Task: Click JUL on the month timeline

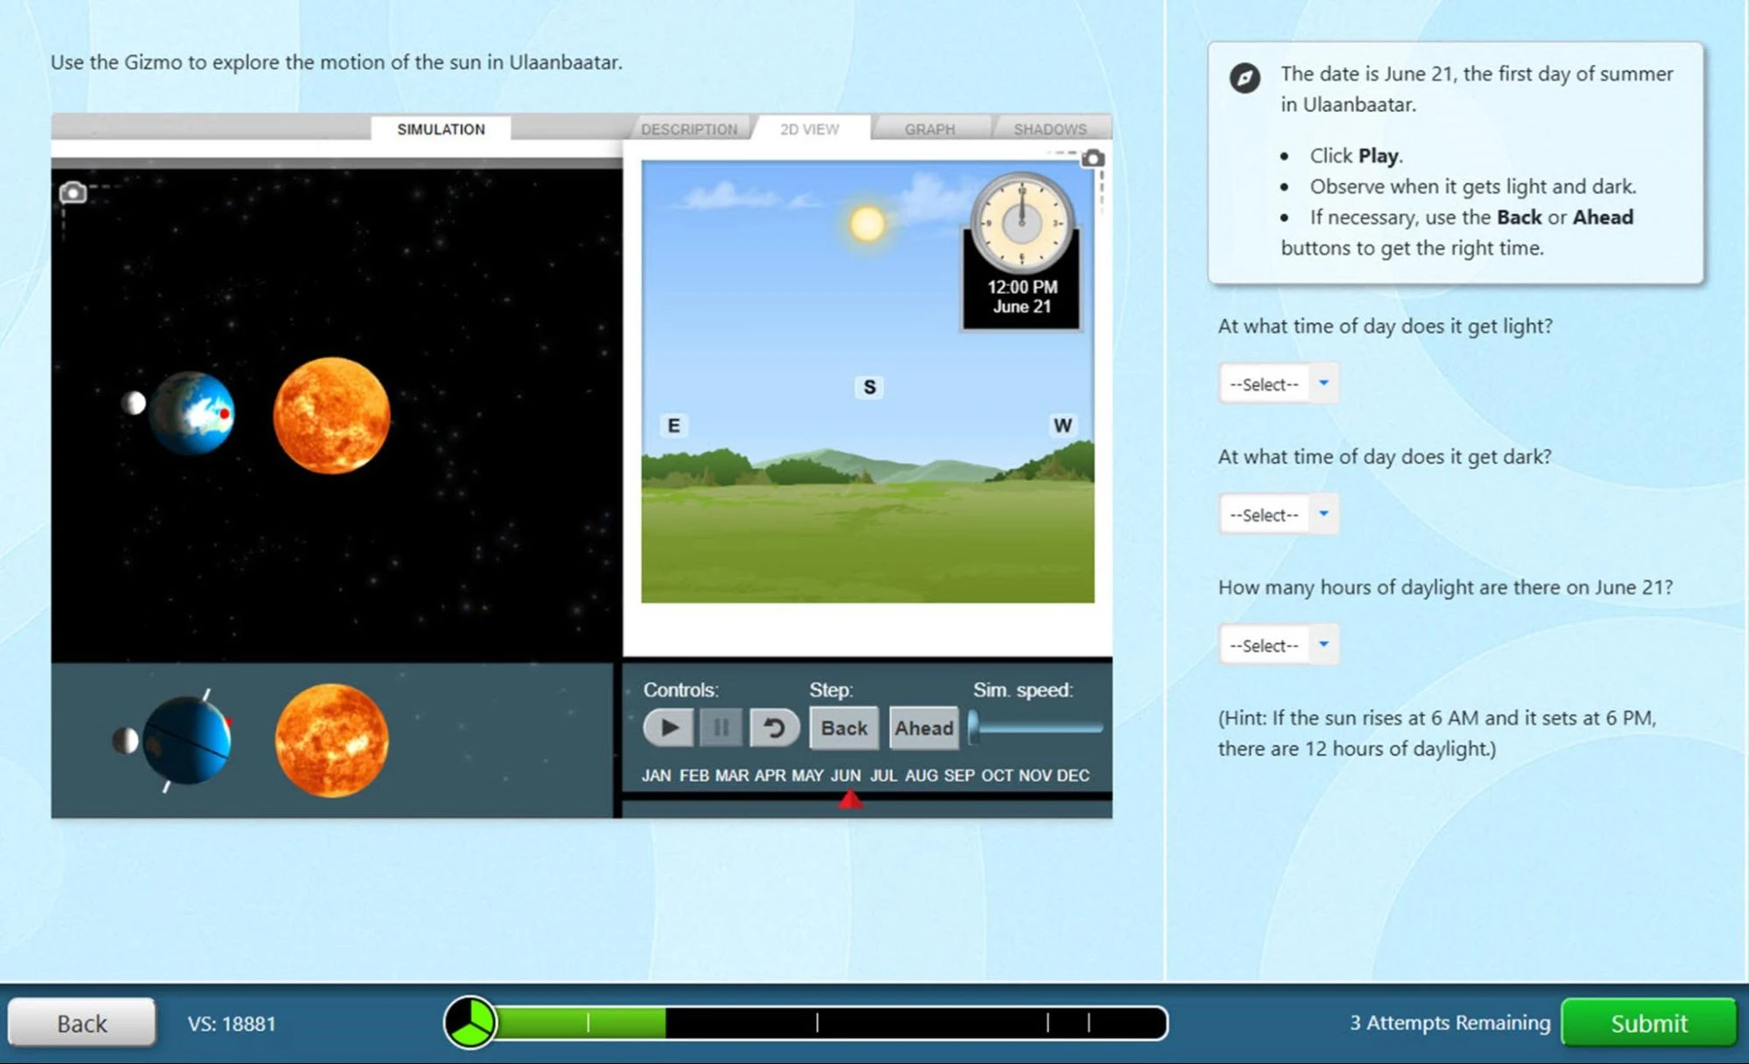Action: 883,775
